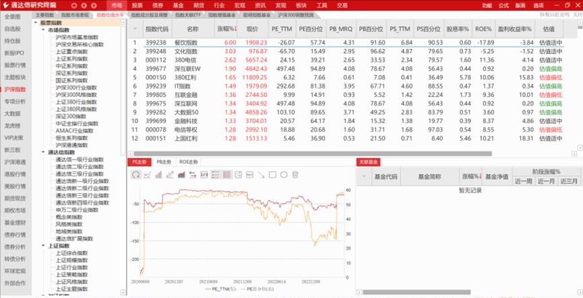The image size is (583, 298).
Task: Collapse the 通达信指数 tree group
Action: (x=44, y=152)
